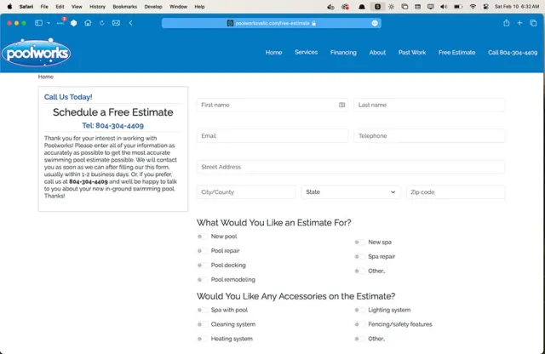Viewport: 545px width, 354px height.
Task: Click the lock icon in address bar
Action: (314, 23)
